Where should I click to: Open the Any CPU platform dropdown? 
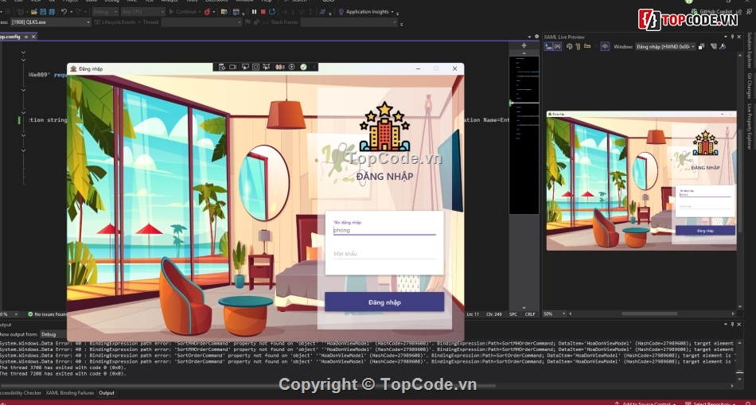pos(142,12)
